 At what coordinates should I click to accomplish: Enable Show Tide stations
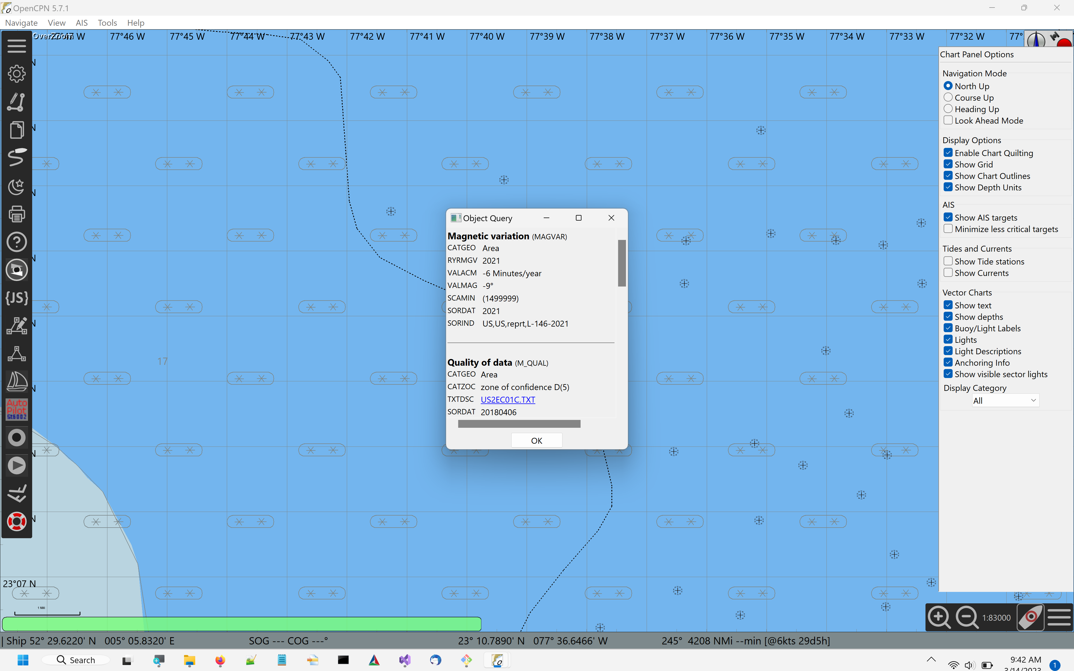[x=948, y=261]
